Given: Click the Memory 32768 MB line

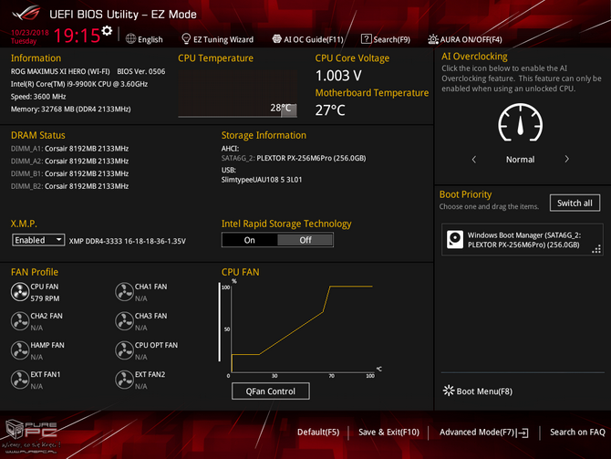Looking at the screenshot, I should pos(70,109).
